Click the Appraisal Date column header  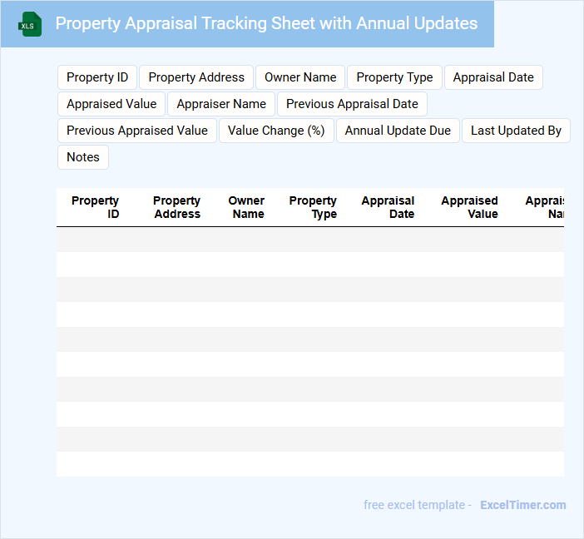pyautogui.click(x=388, y=207)
